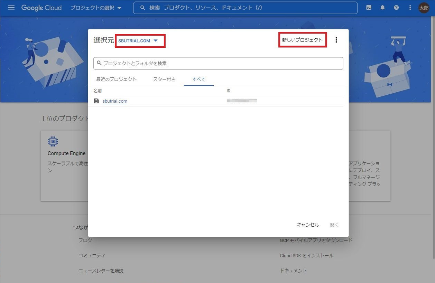Click the page vertical scrollbar
435x283 pixels.
tap(433, 138)
